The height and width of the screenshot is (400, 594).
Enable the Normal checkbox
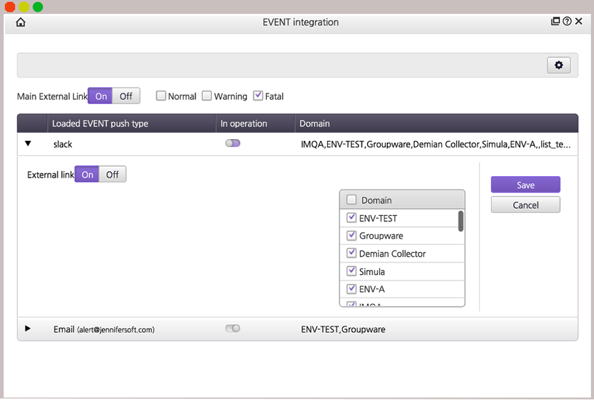[161, 96]
